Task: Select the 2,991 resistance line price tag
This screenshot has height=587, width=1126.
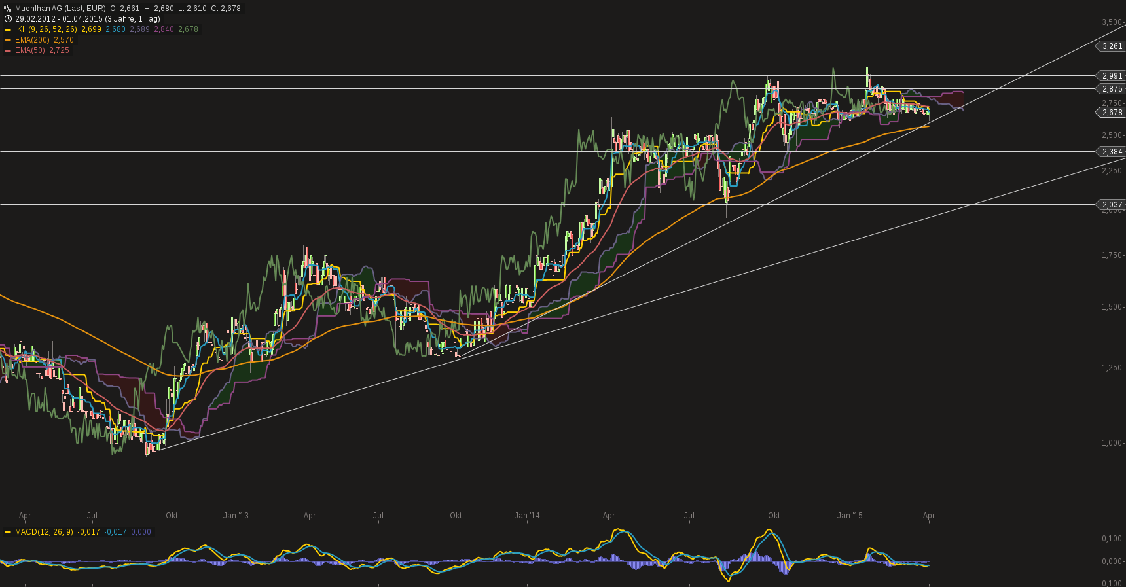Action: coord(1112,76)
